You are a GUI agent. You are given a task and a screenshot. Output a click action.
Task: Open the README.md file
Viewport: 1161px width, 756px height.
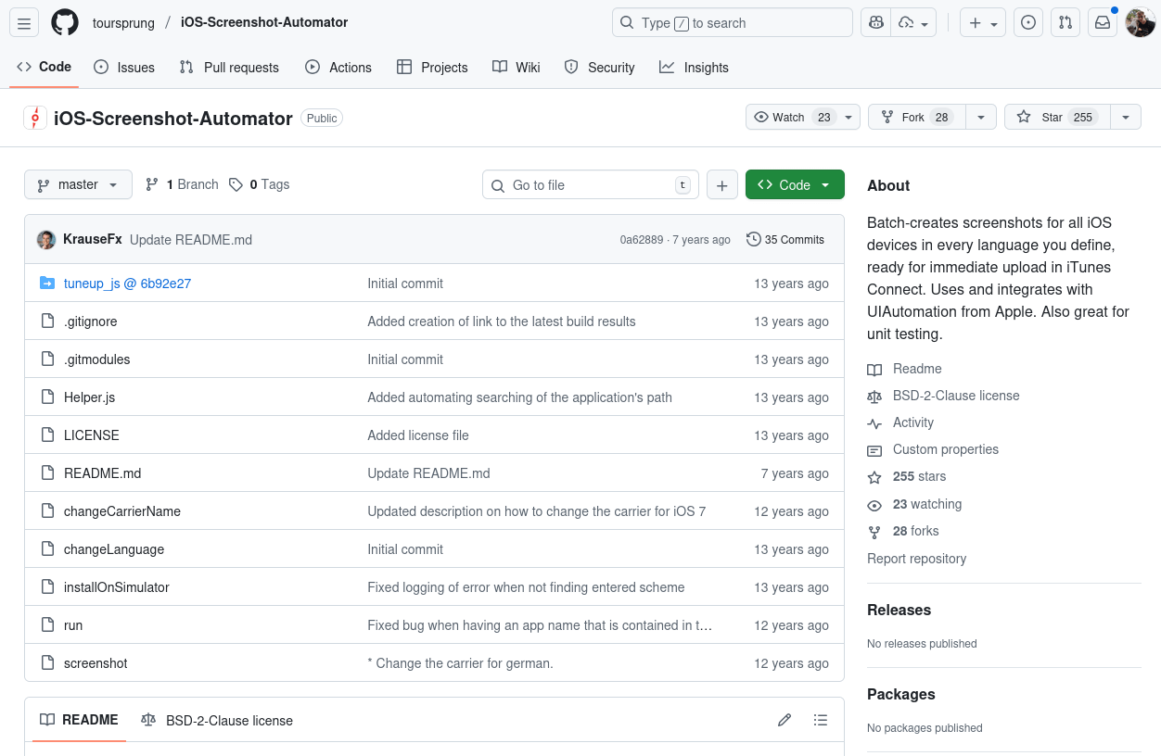[x=102, y=473]
